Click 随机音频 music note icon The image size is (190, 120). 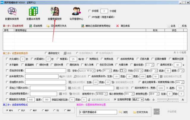(75, 76)
